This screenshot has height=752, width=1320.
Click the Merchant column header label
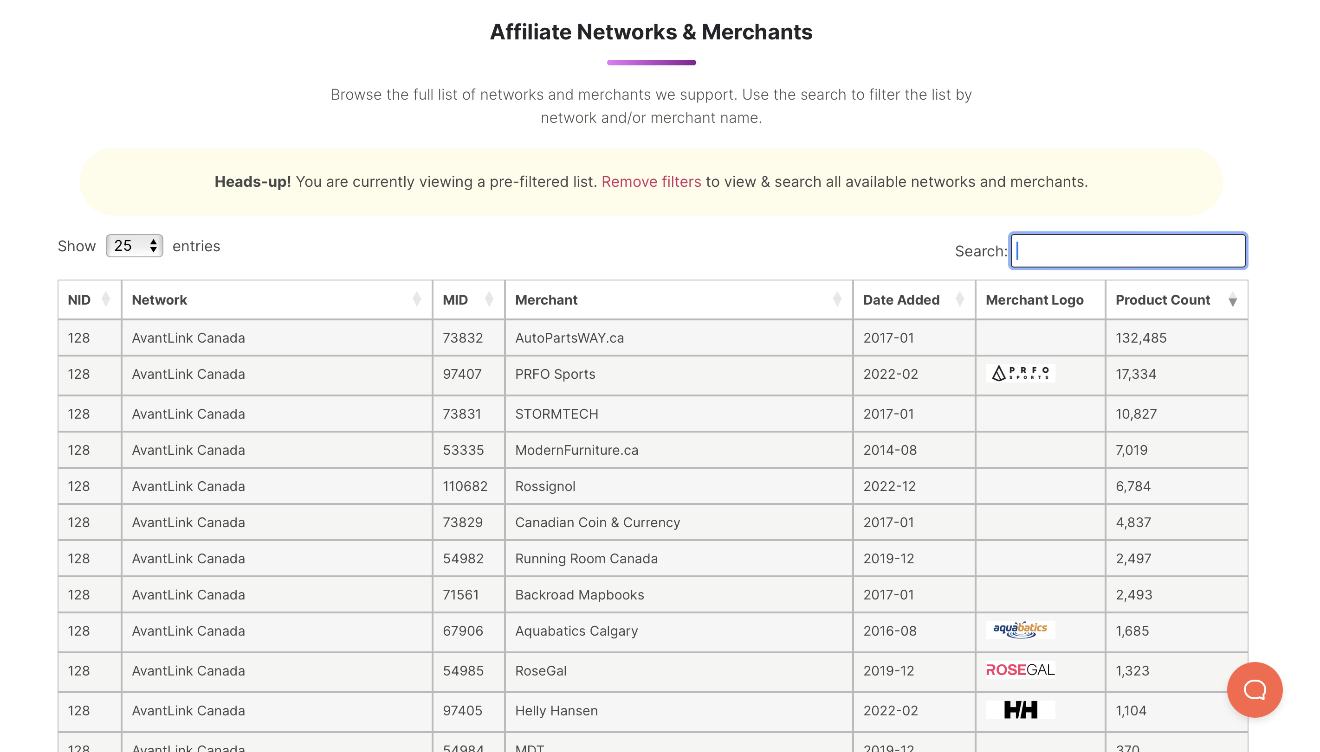point(546,300)
